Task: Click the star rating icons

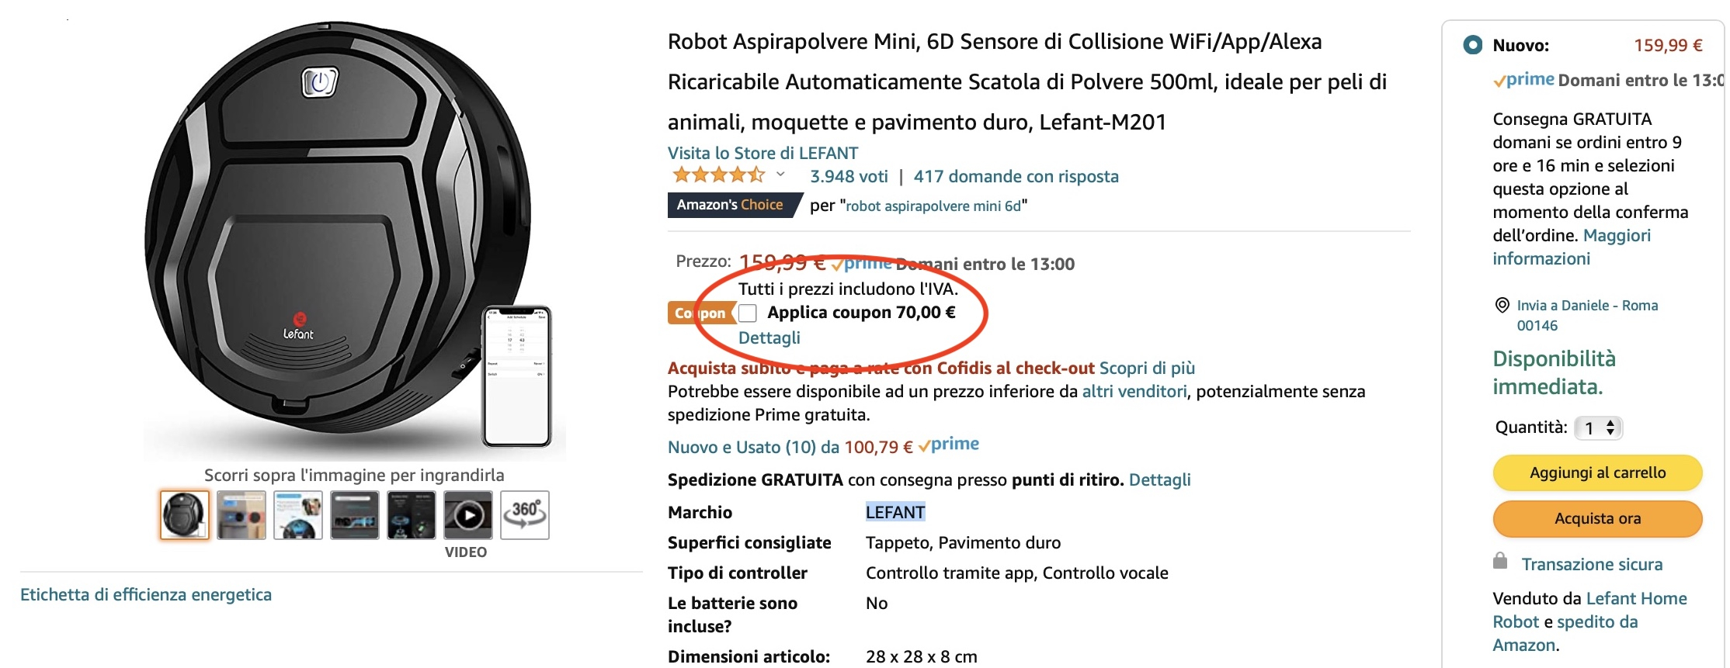Action: [x=717, y=175]
